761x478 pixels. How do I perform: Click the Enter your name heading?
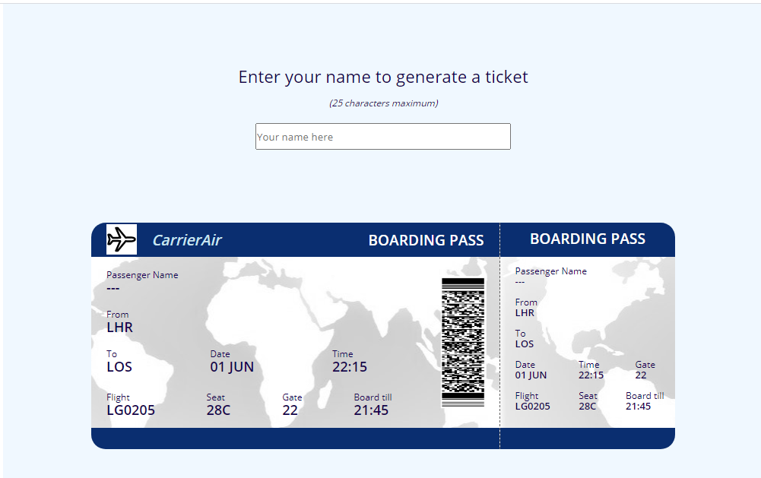(x=382, y=77)
